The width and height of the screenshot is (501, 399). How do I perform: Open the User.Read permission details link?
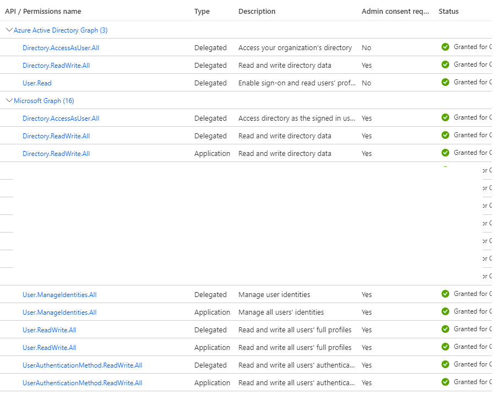pyautogui.click(x=37, y=83)
